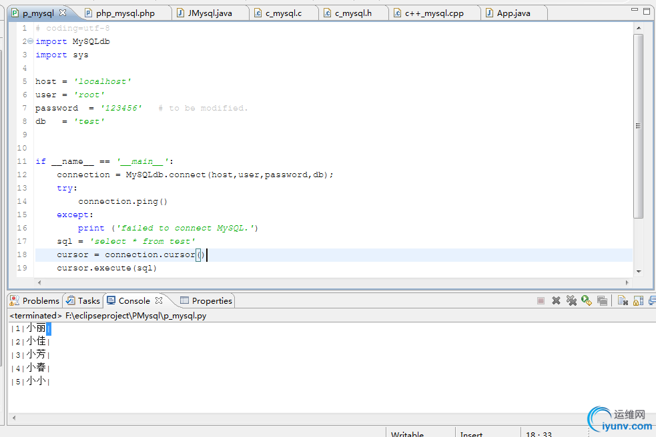Toggle the Scroll Lock icon in the Console
Image resolution: width=656 pixels, height=437 pixels.
[x=639, y=301]
